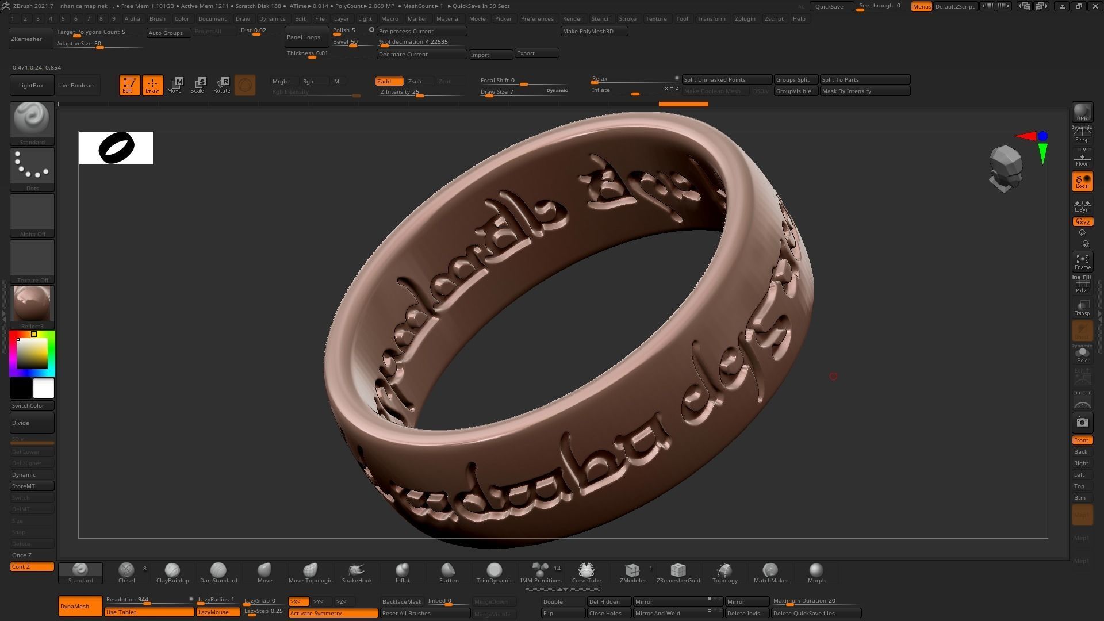
Task: Toggle Transp transparency icon
Action: tap(1082, 308)
